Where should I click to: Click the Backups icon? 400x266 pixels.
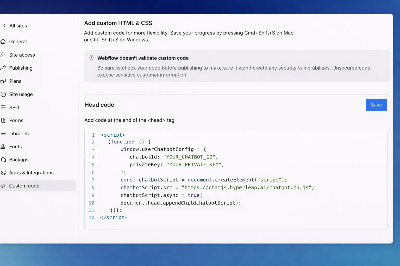tap(4, 159)
